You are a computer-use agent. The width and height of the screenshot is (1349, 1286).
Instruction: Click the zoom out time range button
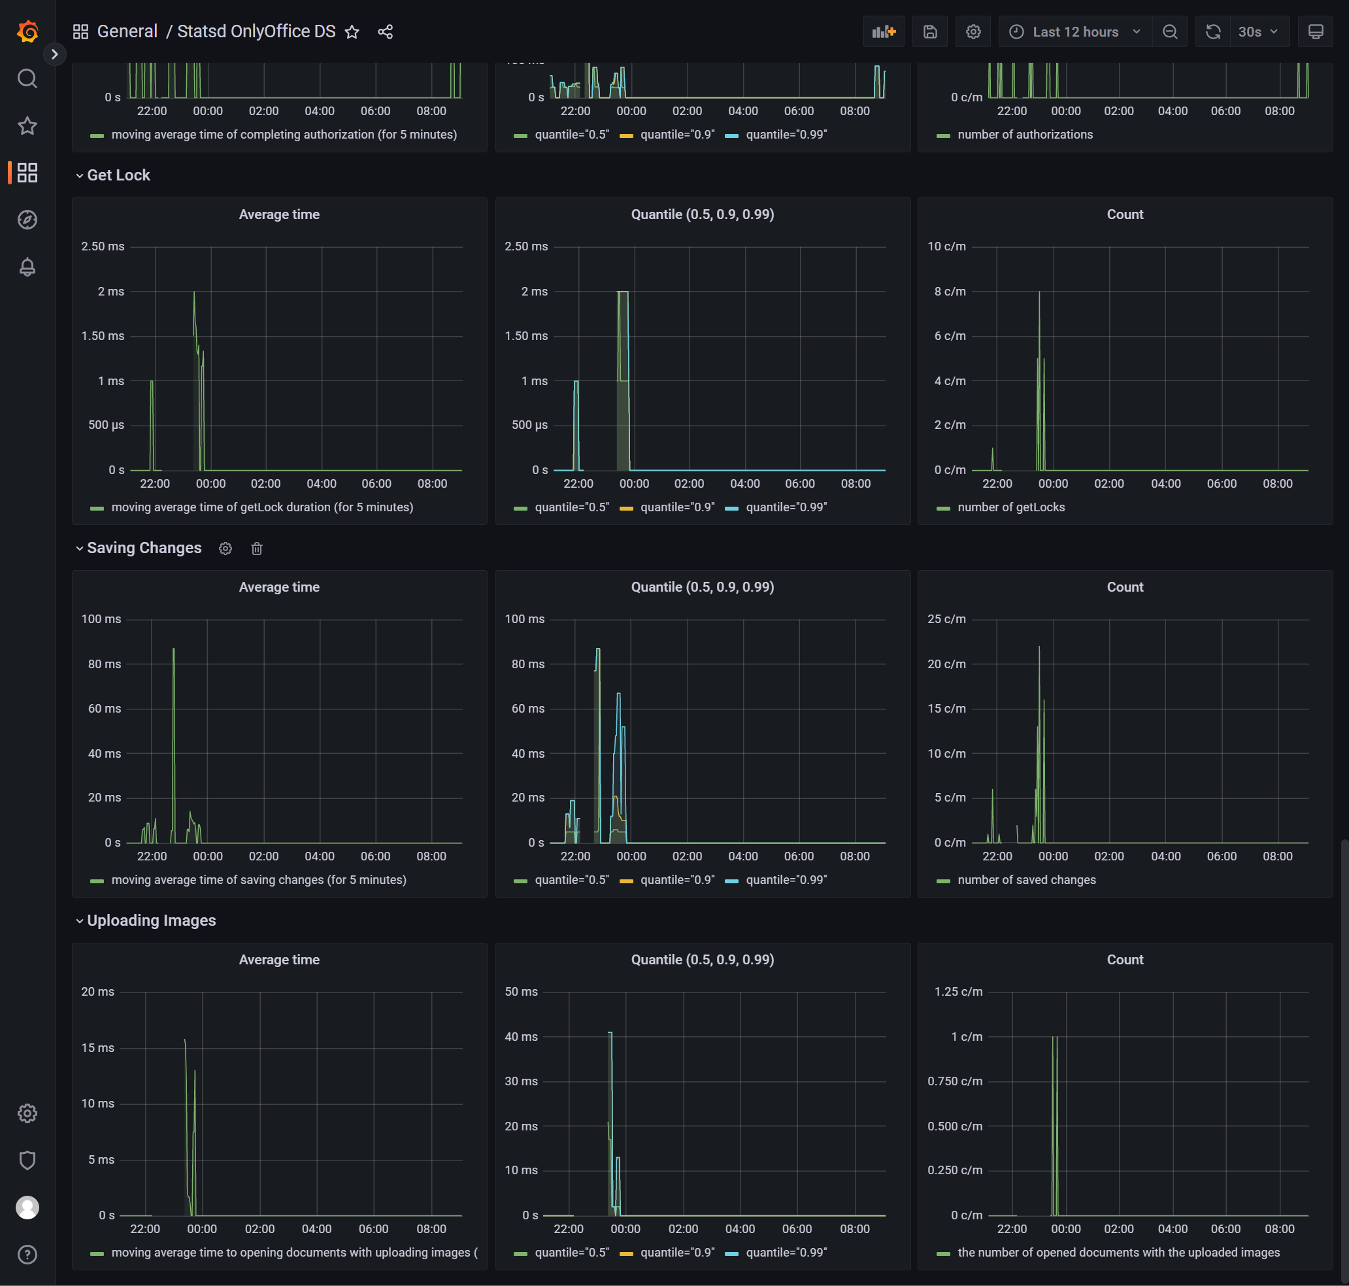click(x=1169, y=31)
